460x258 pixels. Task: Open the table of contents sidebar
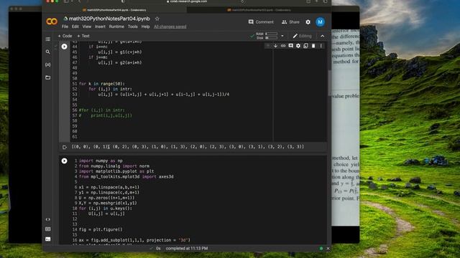pyautogui.click(x=48, y=39)
